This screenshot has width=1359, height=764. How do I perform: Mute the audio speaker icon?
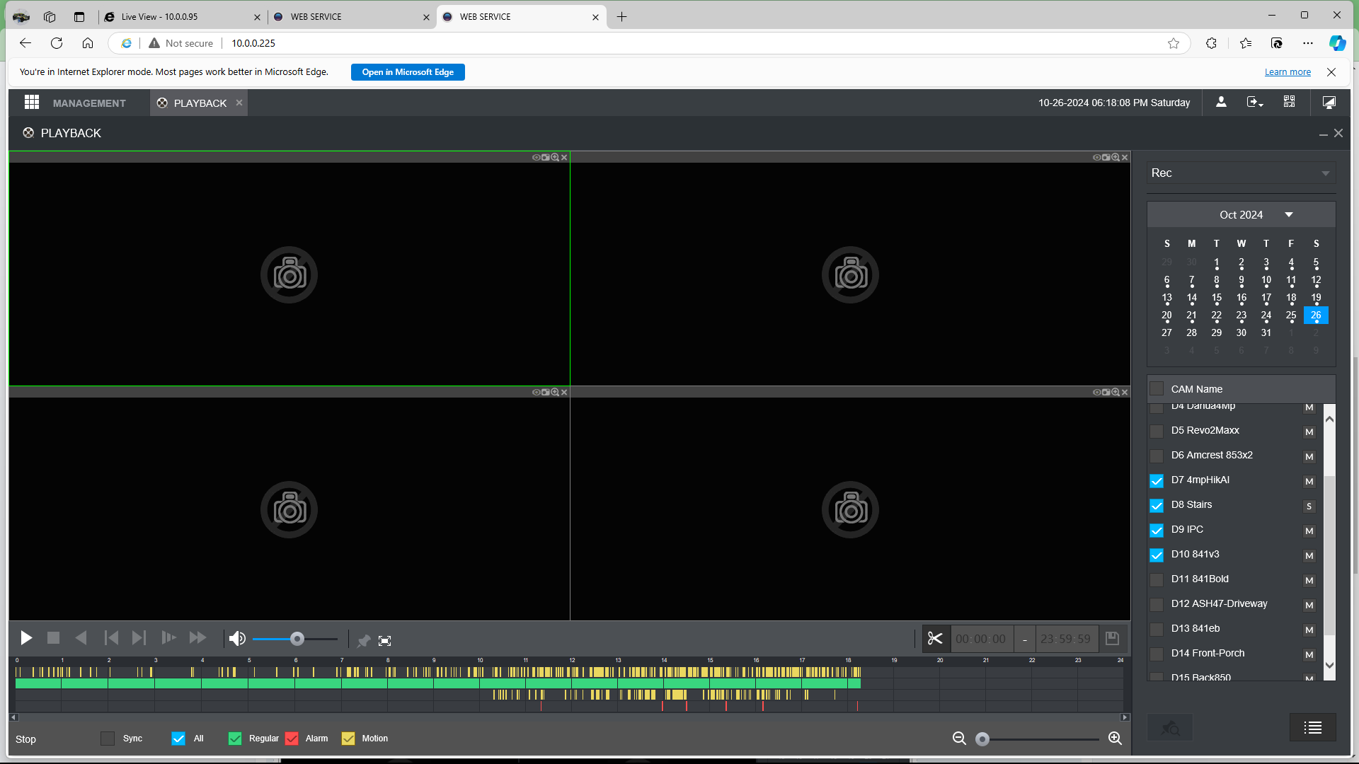coord(237,639)
